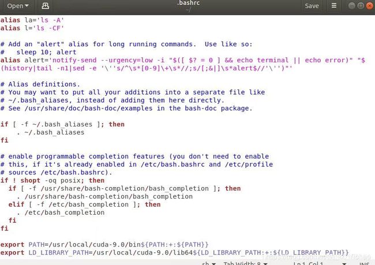Toggle INS insert mode indicator
Viewport: 375px width, 265px height.
point(365,263)
